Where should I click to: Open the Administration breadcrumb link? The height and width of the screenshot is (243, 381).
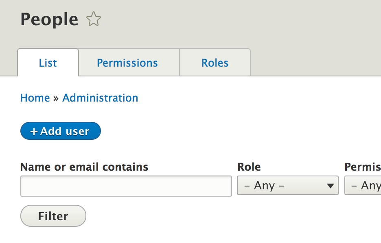point(100,98)
